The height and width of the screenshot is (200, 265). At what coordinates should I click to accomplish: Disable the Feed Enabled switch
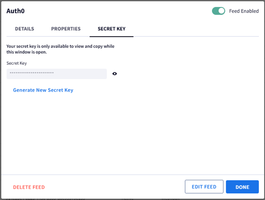[x=219, y=11]
